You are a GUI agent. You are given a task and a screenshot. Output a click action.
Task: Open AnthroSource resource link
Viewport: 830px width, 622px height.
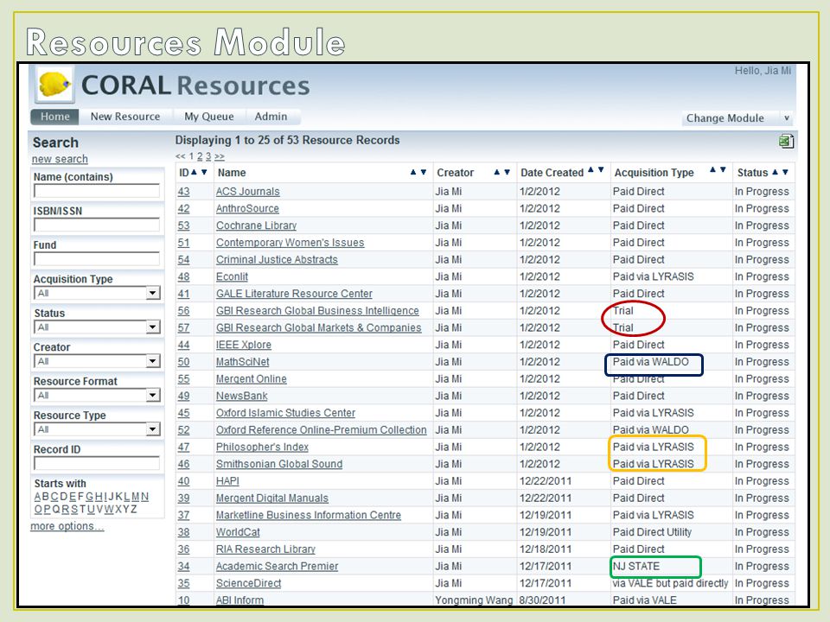(x=247, y=208)
